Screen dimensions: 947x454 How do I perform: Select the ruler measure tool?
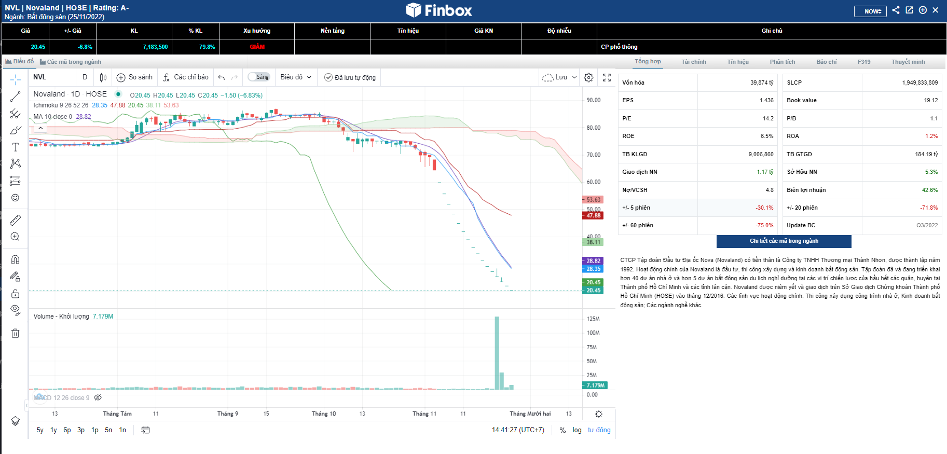(16, 220)
